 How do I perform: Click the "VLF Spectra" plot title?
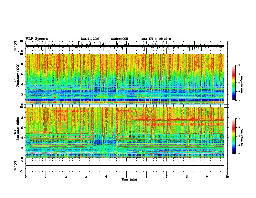point(37,38)
